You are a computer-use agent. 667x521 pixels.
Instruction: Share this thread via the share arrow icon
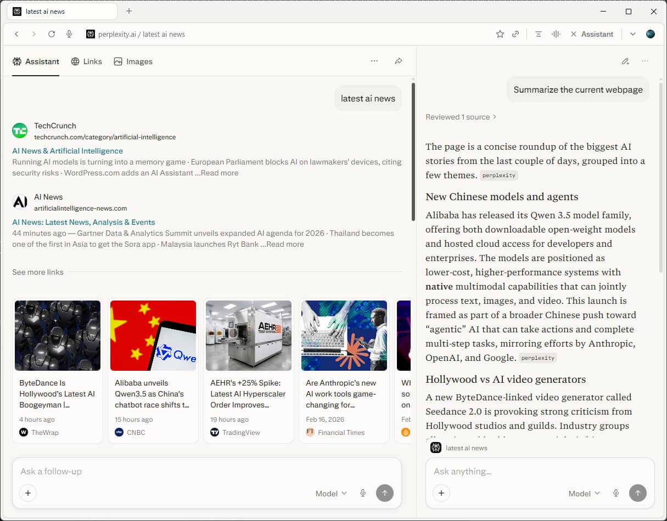[x=399, y=61]
